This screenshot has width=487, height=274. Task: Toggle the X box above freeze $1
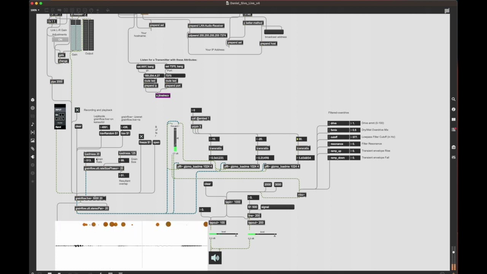click(x=141, y=136)
